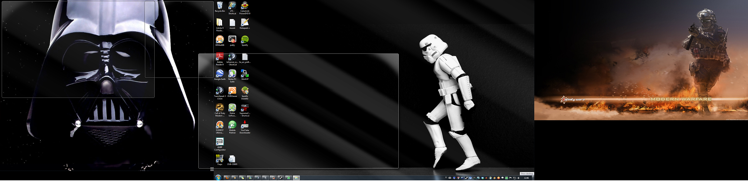Open Google Earth from desktop
Viewport: 748px width, 184px height.
(219, 73)
